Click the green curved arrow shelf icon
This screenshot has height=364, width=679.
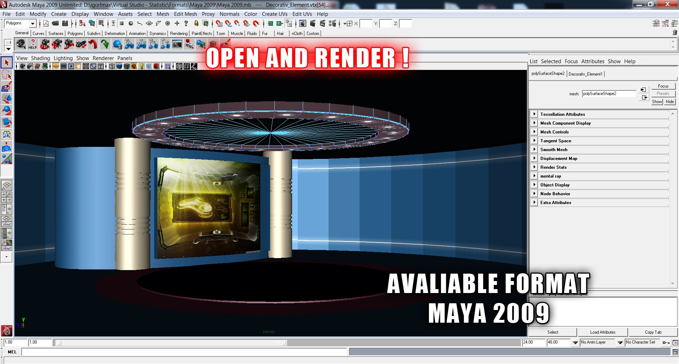pos(105,44)
